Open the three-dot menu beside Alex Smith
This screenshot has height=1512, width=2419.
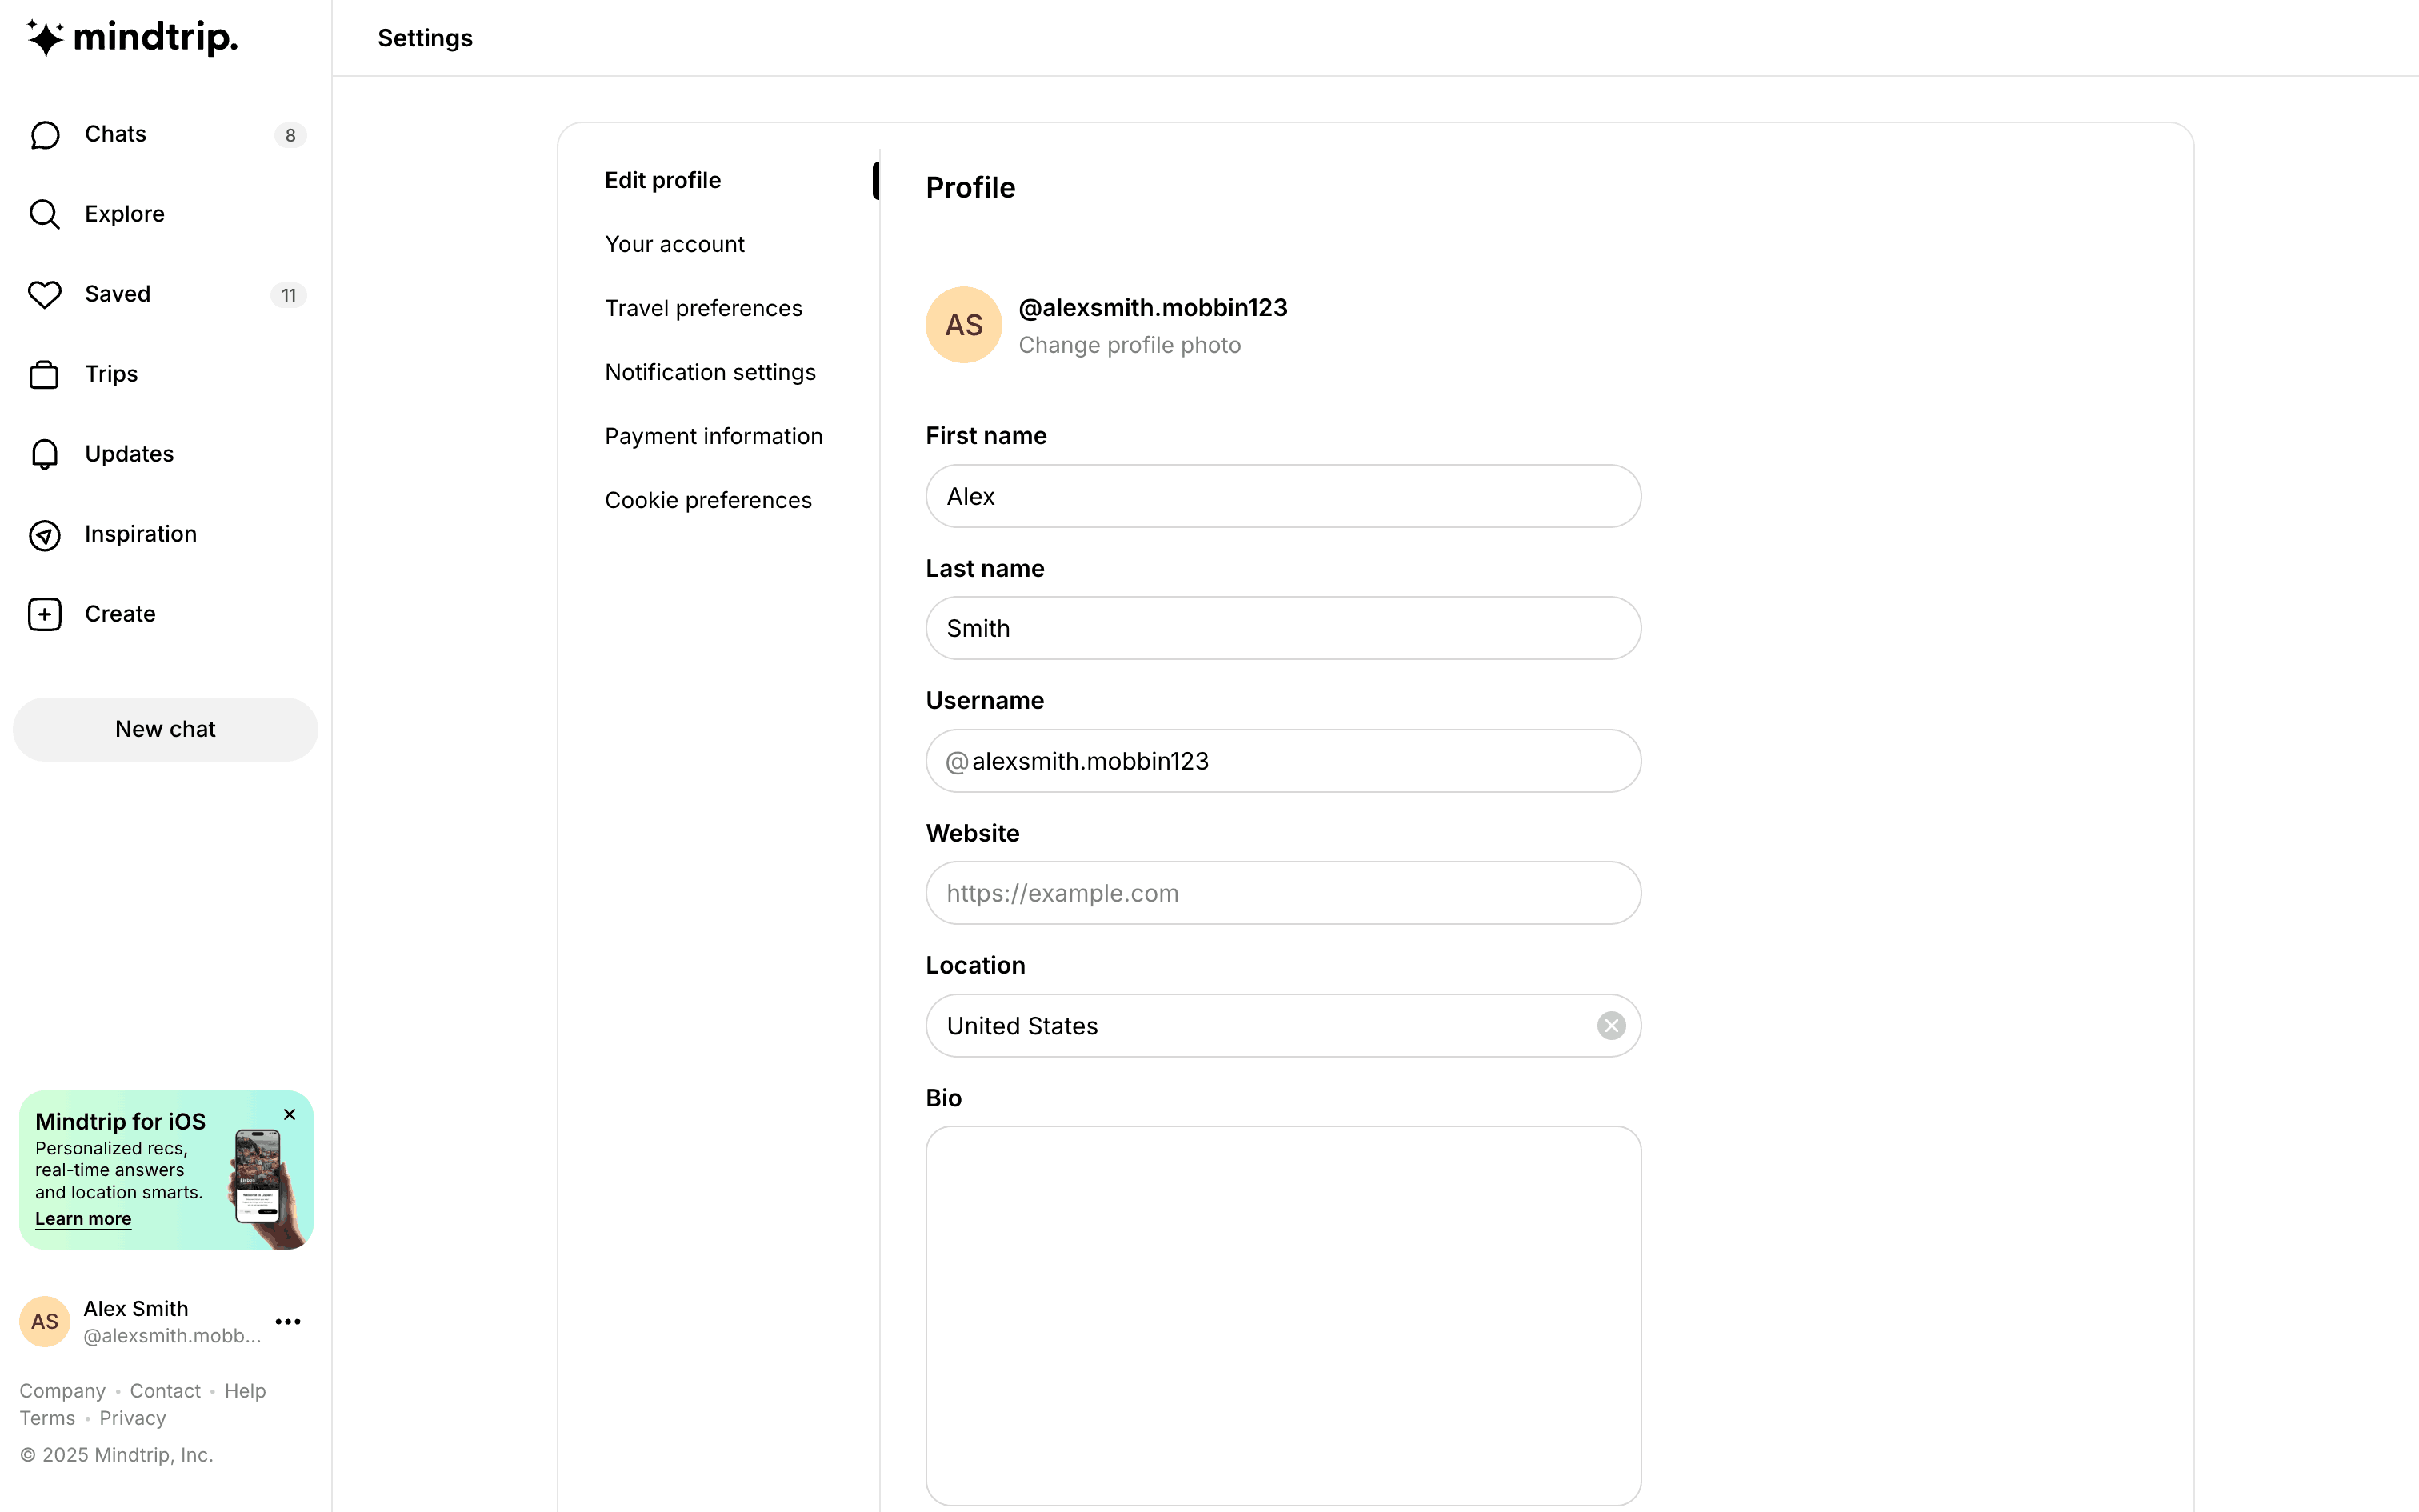tap(288, 1322)
